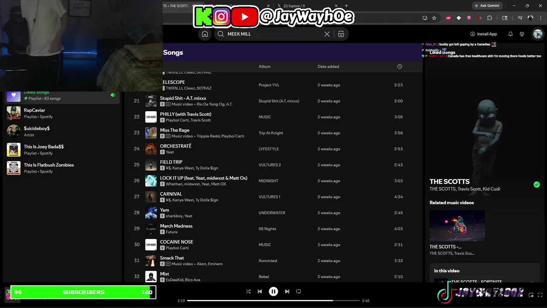The width and height of the screenshot is (547, 308).
Task: Open the RapCaviar playlist in the sidebar
Action: (x=62, y=113)
